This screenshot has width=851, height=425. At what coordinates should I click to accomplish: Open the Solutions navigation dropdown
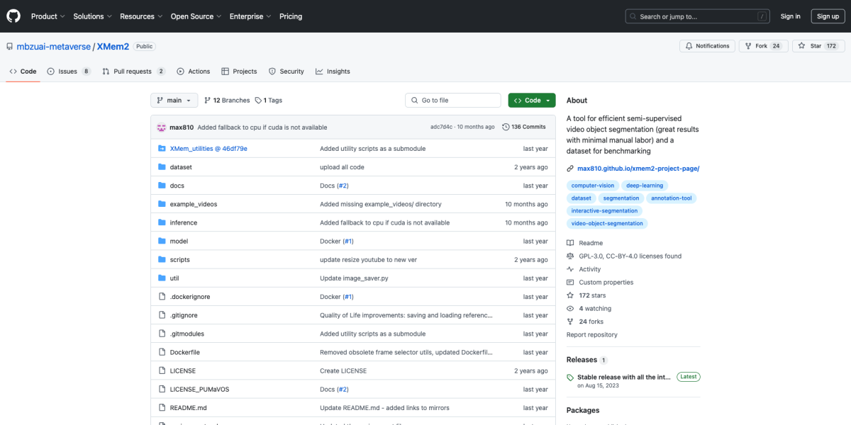click(92, 16)
